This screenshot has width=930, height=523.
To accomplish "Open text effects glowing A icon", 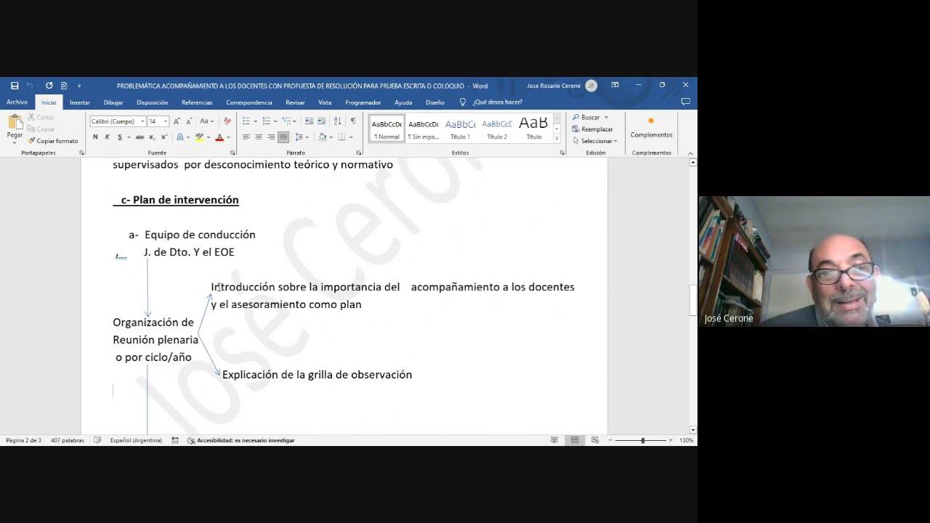I will coord(179,137).
